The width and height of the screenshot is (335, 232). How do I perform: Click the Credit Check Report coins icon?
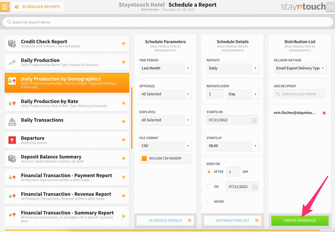[x=12, y=44]
